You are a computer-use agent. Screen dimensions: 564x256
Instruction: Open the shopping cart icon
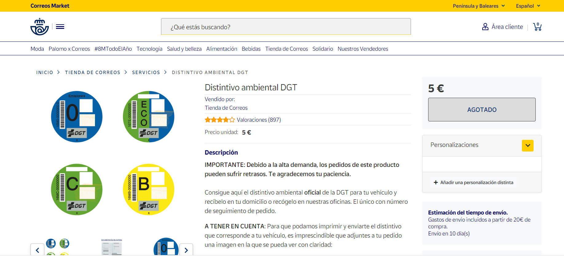coord(537,27)
